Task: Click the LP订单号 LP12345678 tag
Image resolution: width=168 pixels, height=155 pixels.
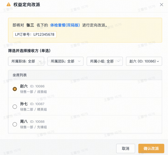Action: 35,34
